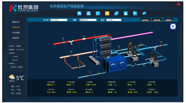186x103 pixels.
Task: Open the stacked documents icon
Action: tap(116, 13)
